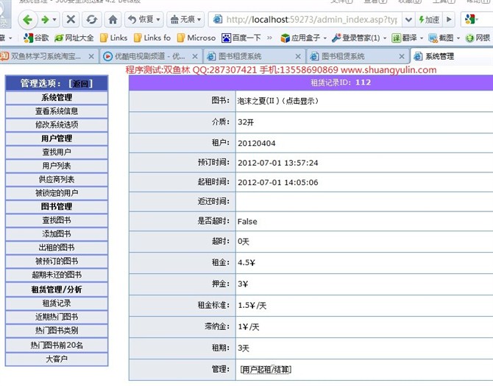Click the 加速 speed-up button
493x386 pixels.
coord(428,20)
